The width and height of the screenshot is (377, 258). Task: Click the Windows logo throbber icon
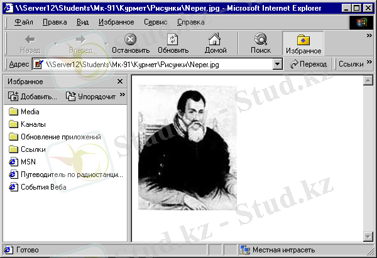361,23
